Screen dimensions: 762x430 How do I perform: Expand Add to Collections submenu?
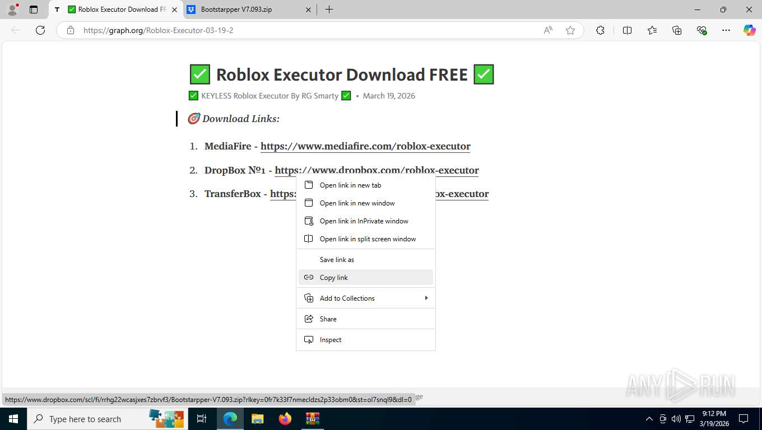[x=366, y=298]
